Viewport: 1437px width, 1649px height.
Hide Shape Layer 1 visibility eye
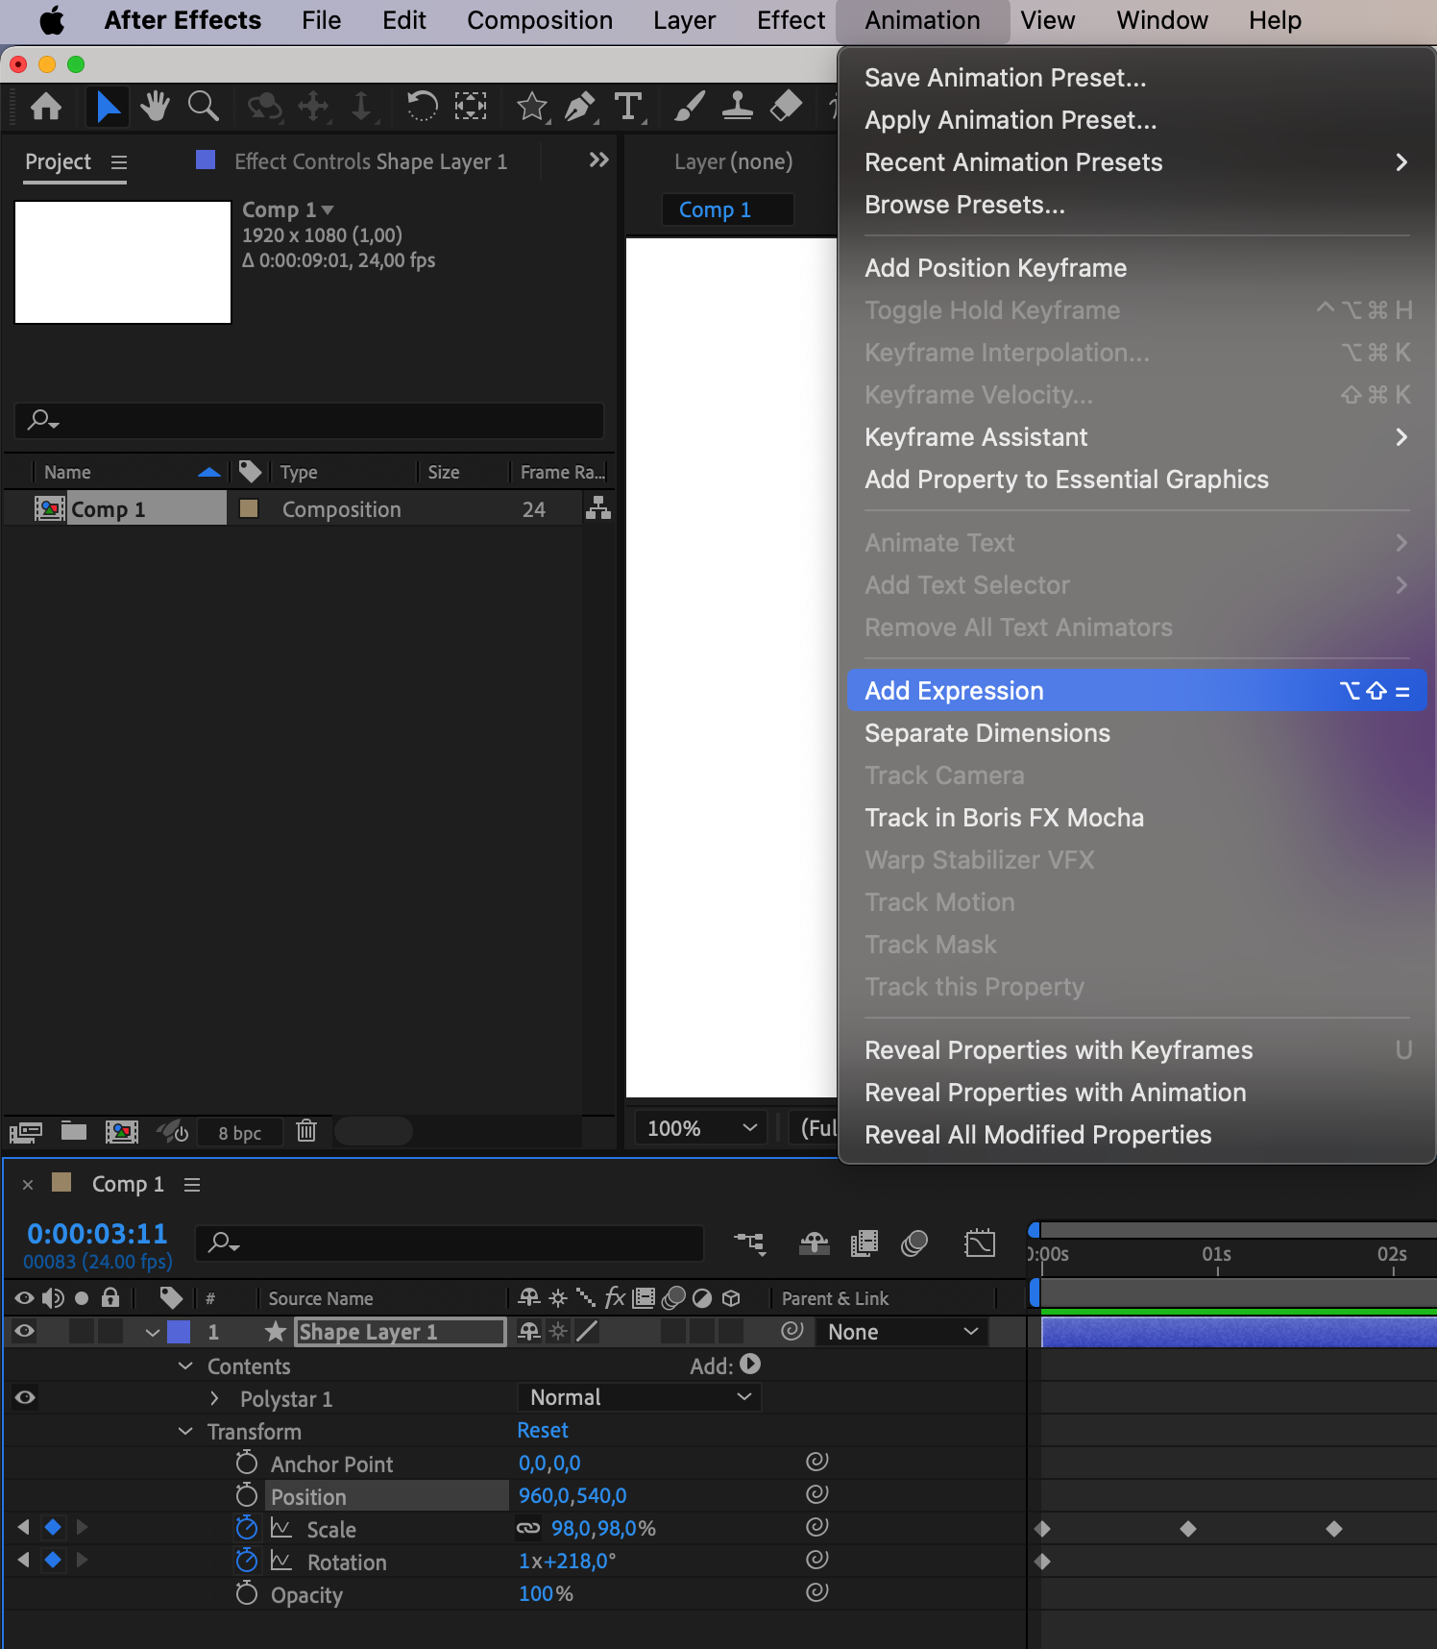pos(25,1331)
